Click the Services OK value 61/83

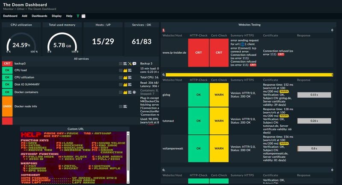[x=142, y=41]
